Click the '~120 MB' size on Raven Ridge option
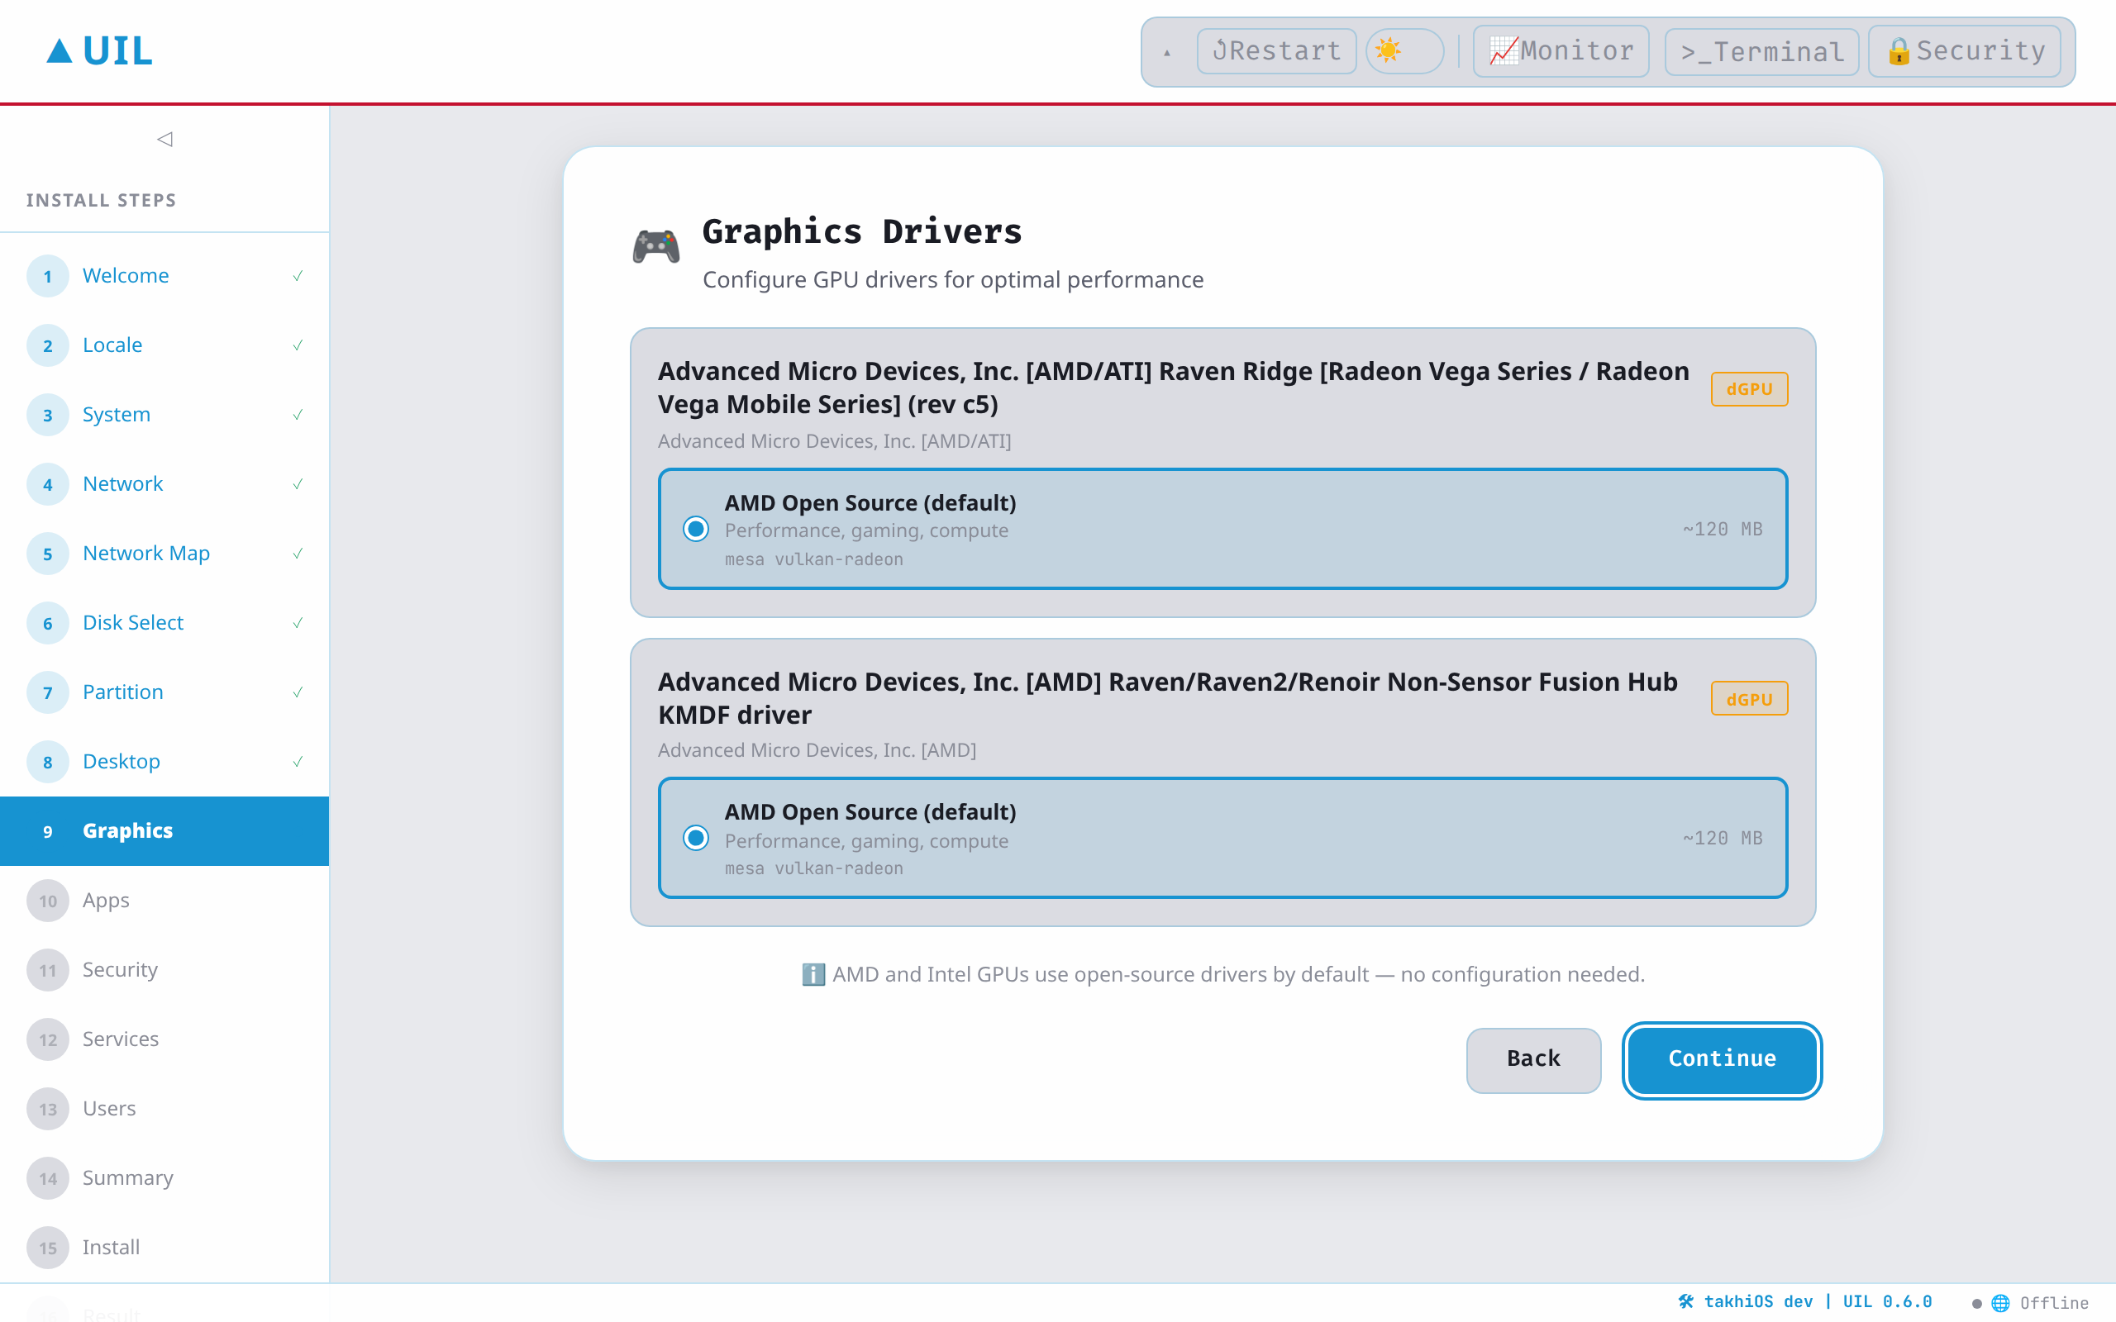 [x=1723, y=529]
